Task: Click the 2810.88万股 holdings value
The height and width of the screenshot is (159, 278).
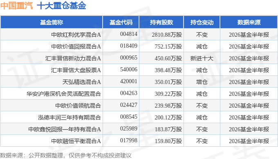Action: coord(167,35)
